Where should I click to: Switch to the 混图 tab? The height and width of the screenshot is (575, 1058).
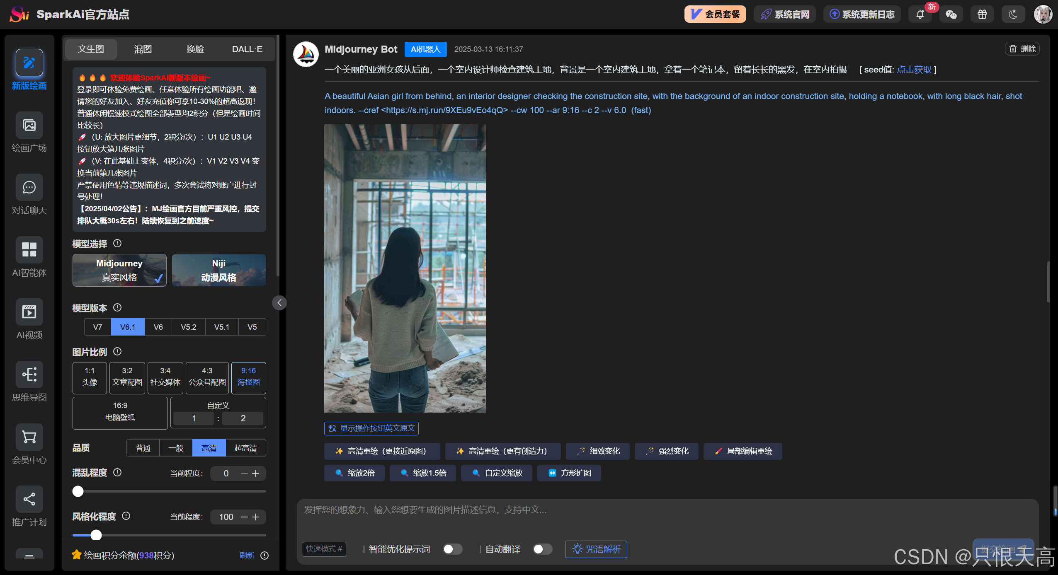click(x=143, y=49)
